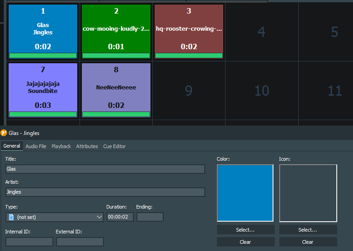Open the Attributes tab
Viewport: 353px width, 251px height.
click(x=87, y=146)
